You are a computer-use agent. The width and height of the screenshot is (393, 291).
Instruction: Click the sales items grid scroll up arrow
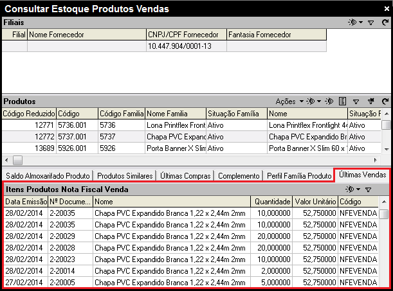click(384, 202)
